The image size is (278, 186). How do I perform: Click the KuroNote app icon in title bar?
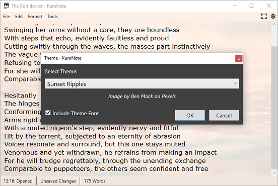6,6
